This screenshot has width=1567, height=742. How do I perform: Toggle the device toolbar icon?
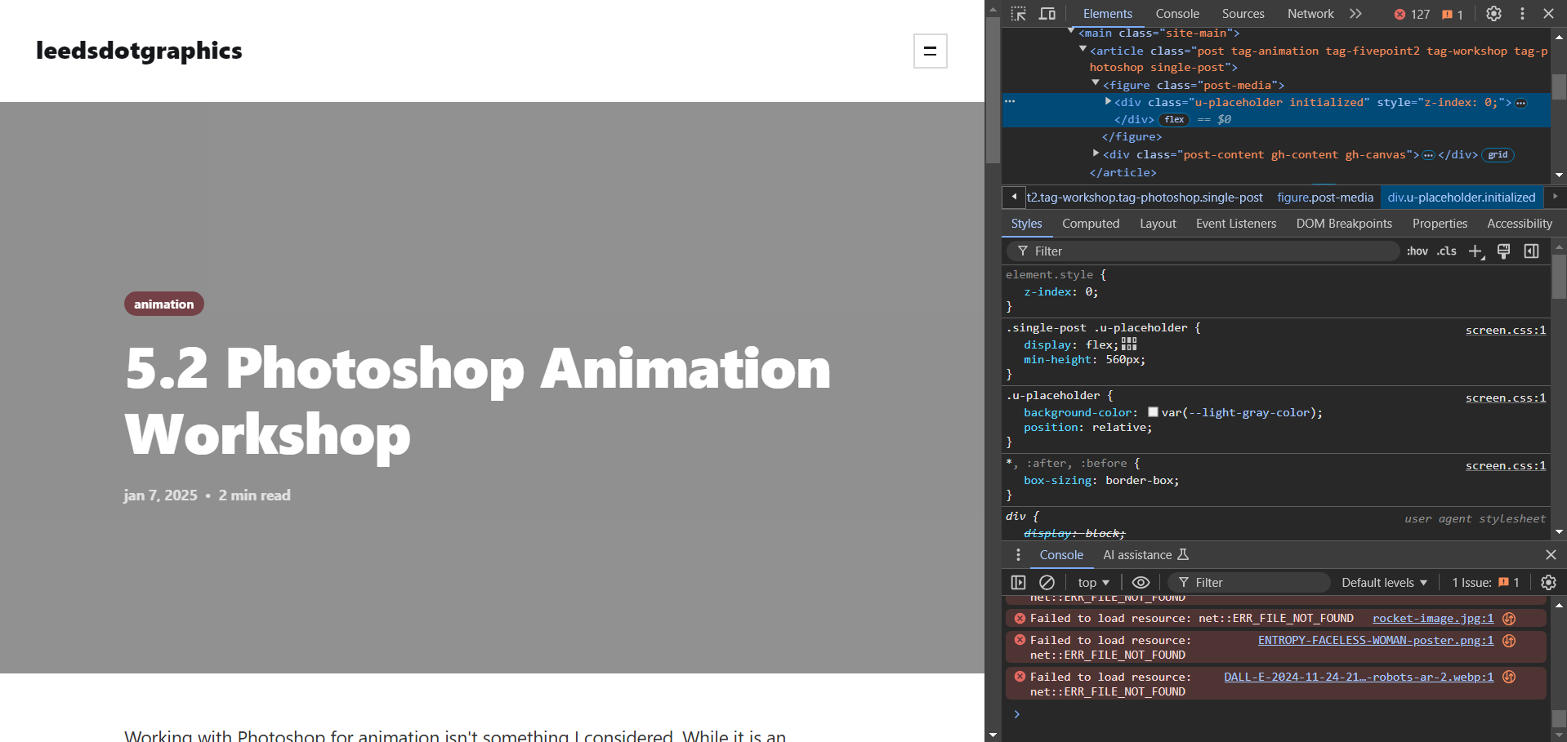(1047, 14)
